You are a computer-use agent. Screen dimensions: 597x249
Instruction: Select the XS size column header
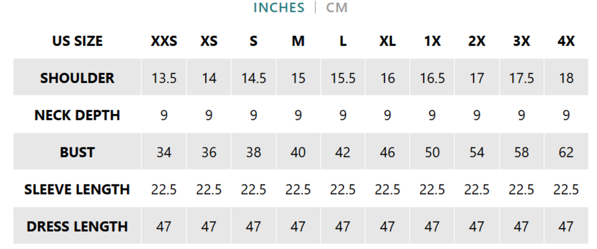pos(208,41)
